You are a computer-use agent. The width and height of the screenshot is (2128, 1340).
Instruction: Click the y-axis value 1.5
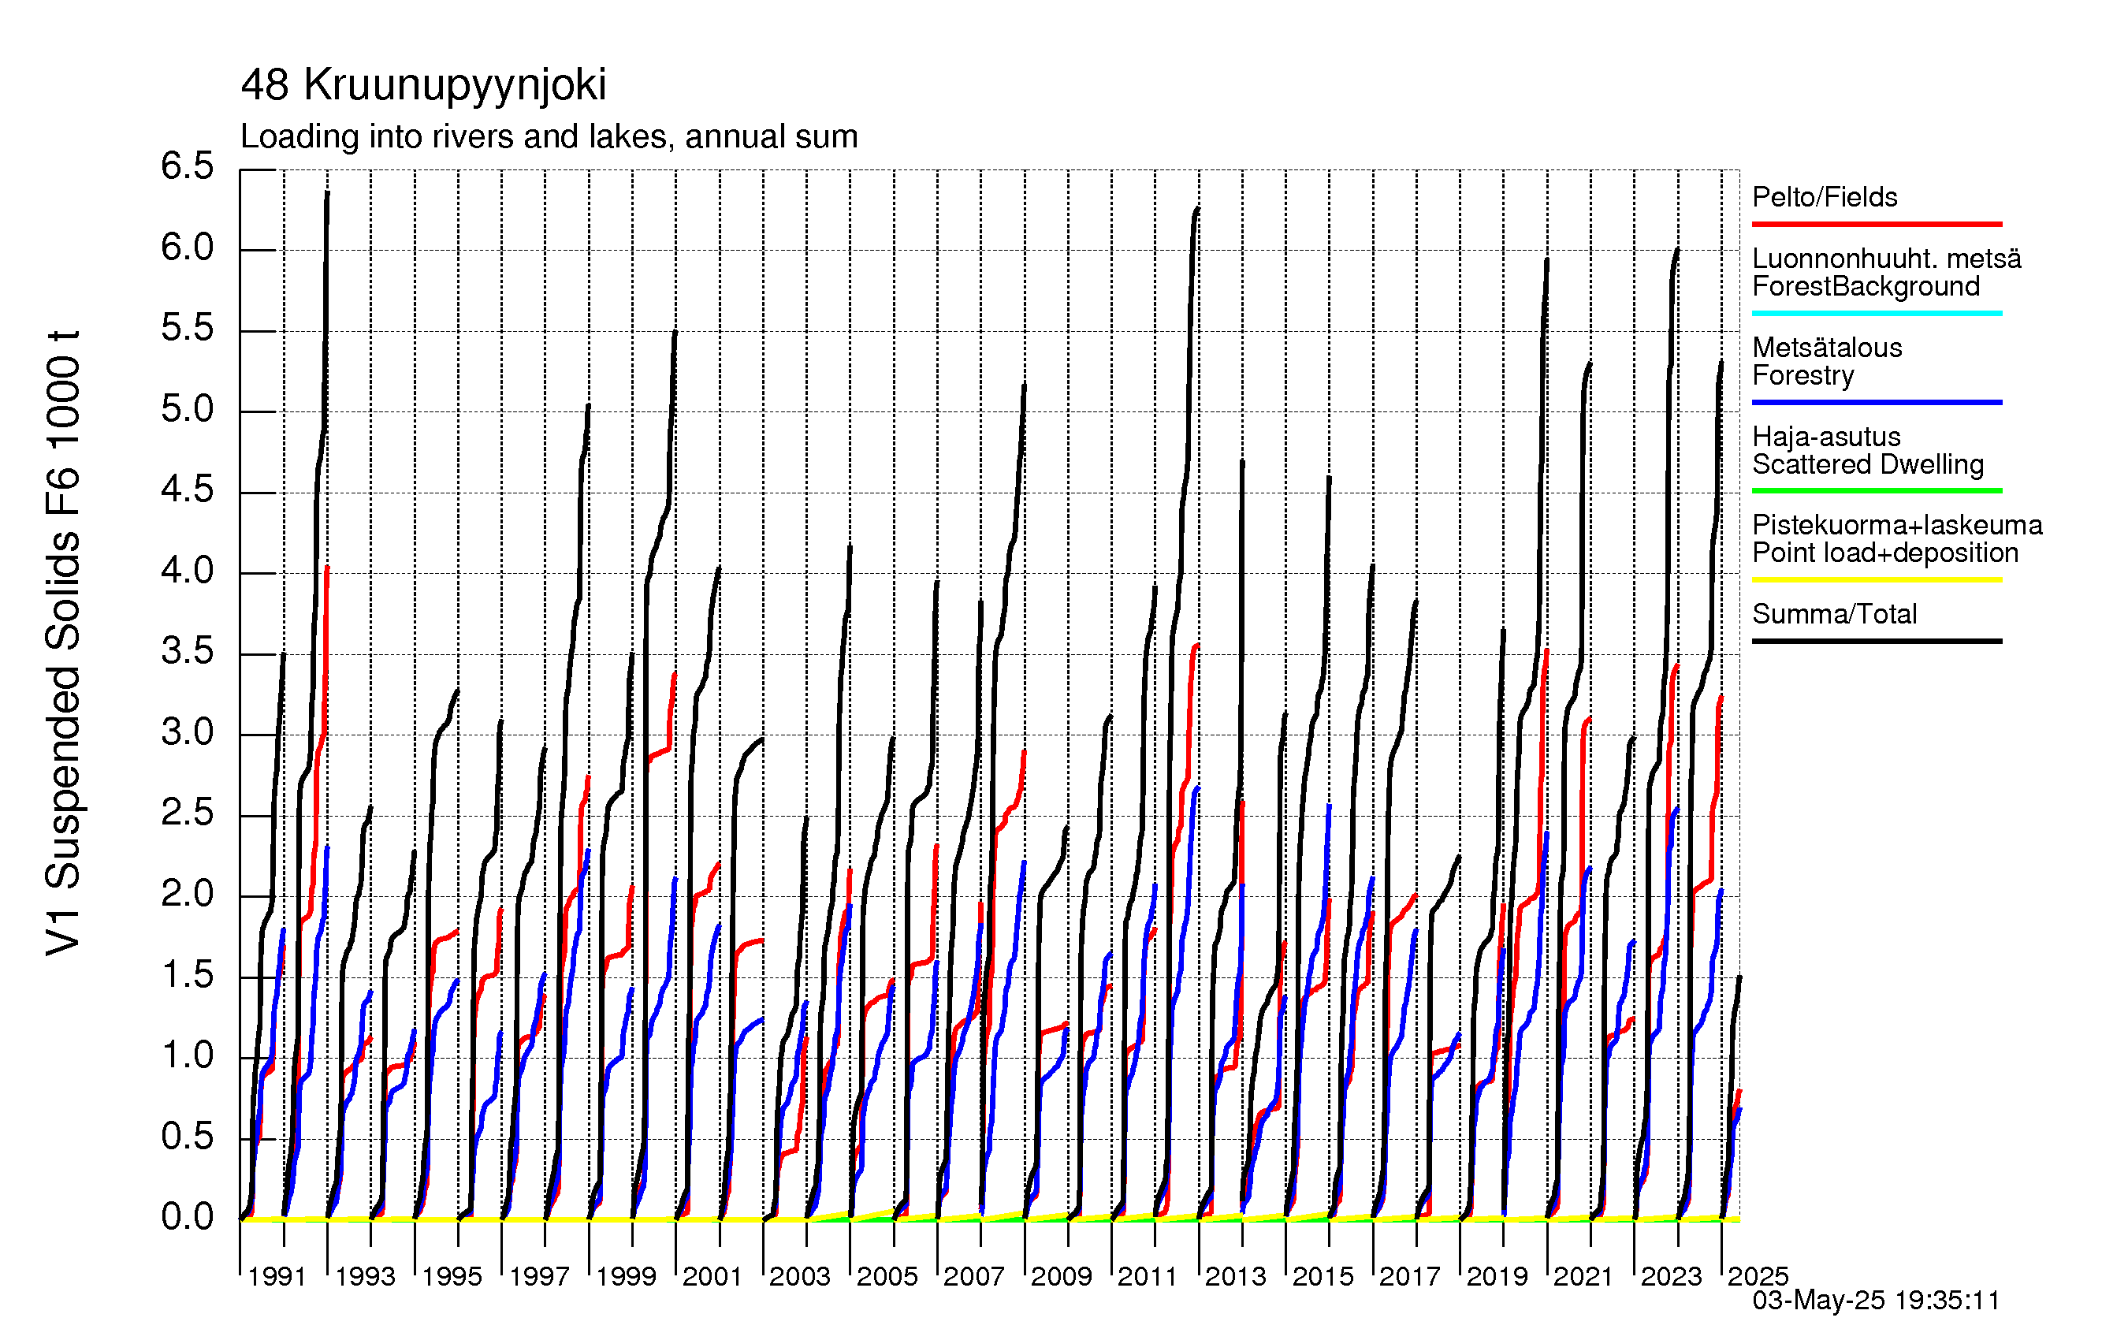188,975
